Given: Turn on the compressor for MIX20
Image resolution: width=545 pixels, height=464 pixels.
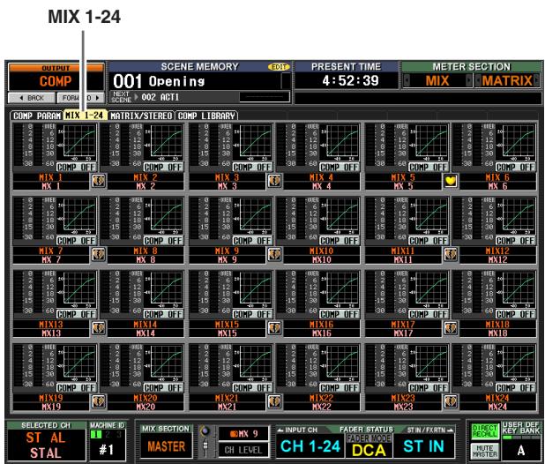Looking at the screenshot, I should pyautogui.click(x=163, y=388).
